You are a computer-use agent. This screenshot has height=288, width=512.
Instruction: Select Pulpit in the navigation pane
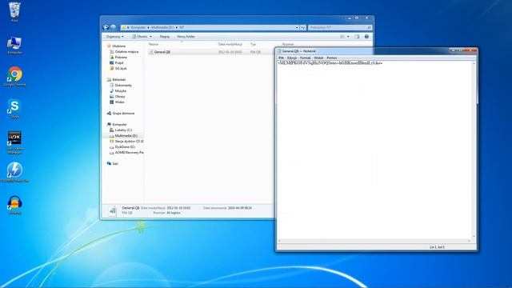tap(119, 62)
